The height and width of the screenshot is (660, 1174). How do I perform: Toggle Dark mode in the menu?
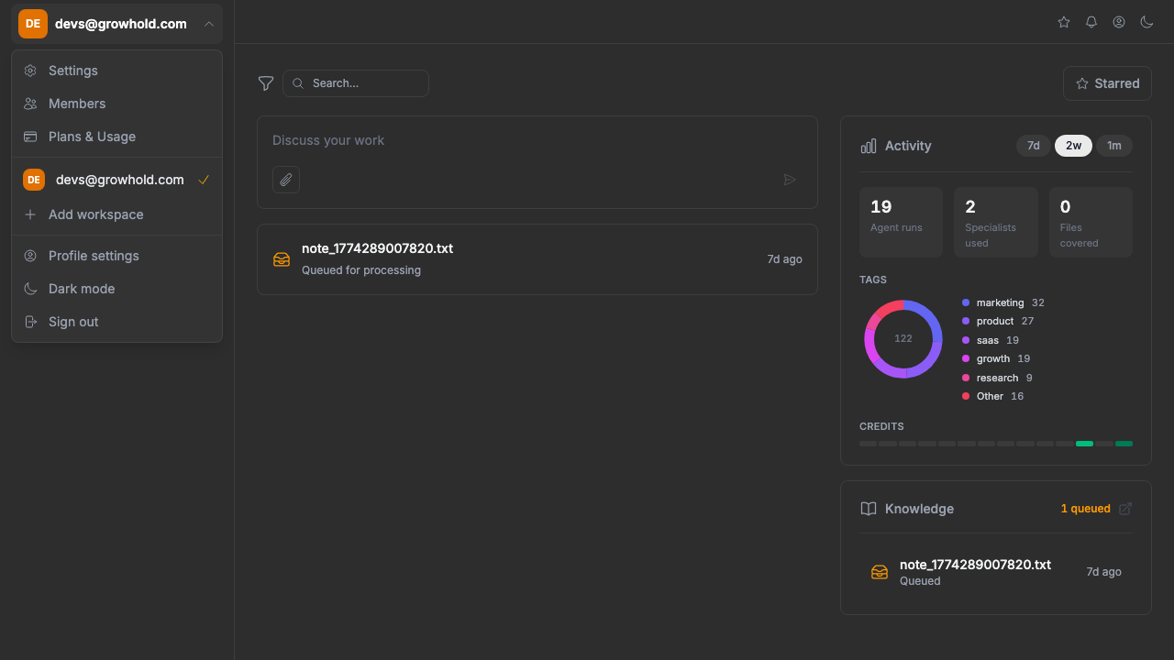pyautogui.click(x=82, y=289)
